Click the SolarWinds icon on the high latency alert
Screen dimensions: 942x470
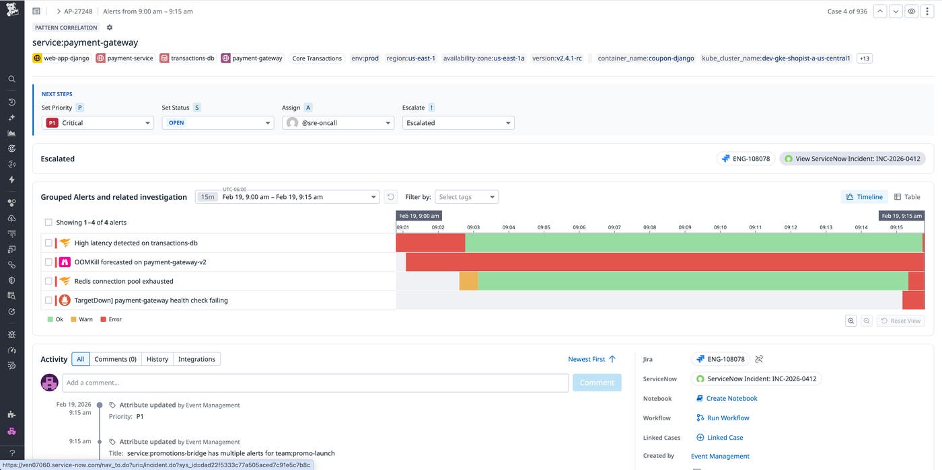click(64, 243)
